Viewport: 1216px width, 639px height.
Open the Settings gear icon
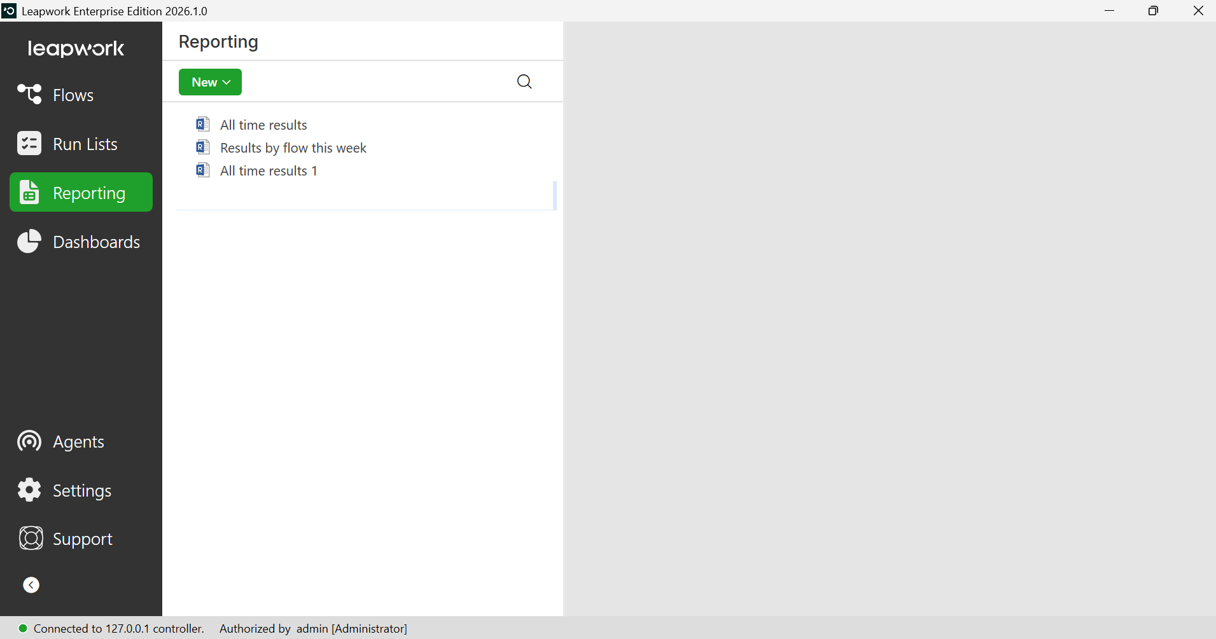pyautogui.click(x=29, y=490)
